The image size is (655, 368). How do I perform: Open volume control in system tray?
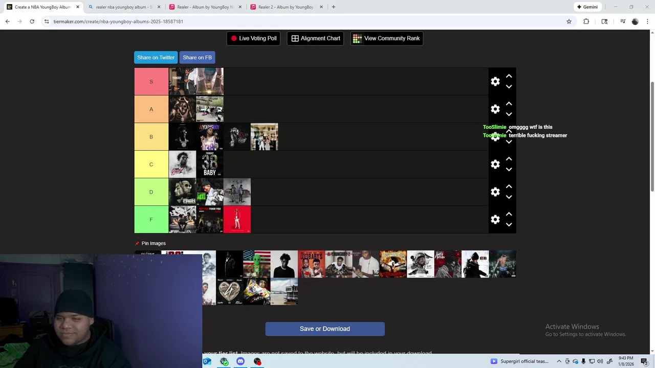(x=600, y=361)
